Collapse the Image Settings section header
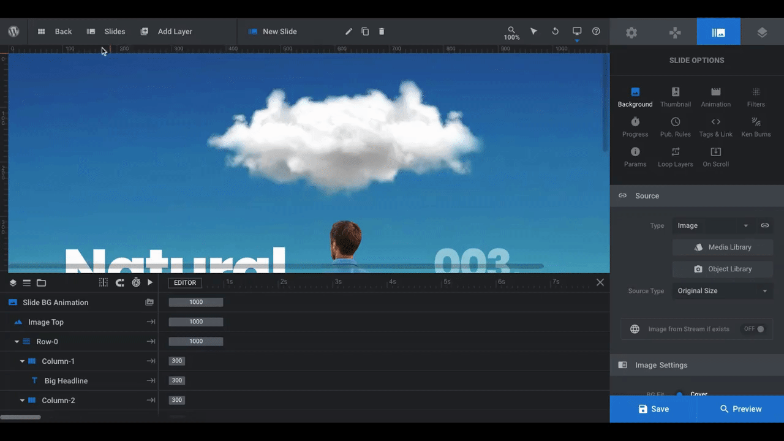The image size is (784, 441). pyautogui.click(x=697, y=365)
